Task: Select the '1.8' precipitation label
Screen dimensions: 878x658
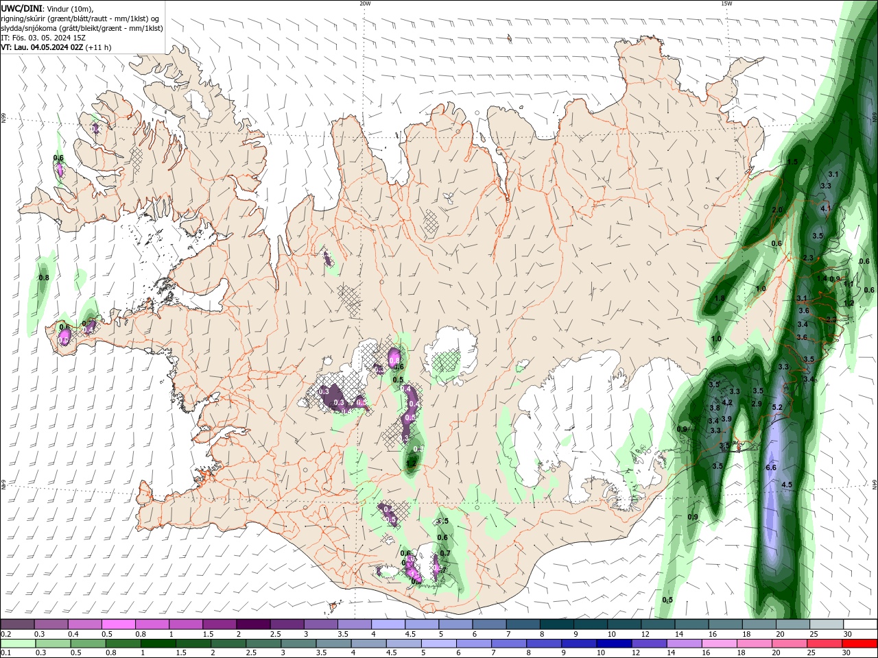Action: pos(720,299)
